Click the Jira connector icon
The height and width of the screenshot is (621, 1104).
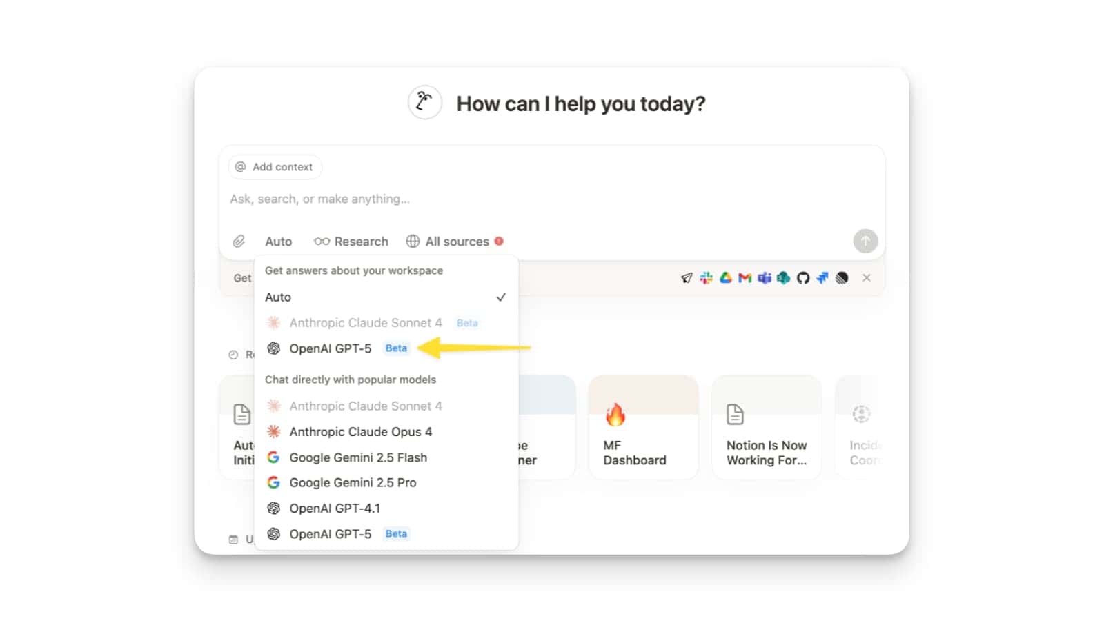(822, 277)
